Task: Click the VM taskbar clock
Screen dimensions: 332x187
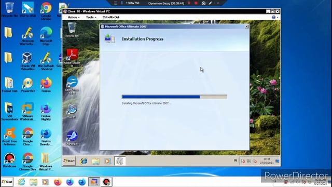Action: tap(267, 161)
